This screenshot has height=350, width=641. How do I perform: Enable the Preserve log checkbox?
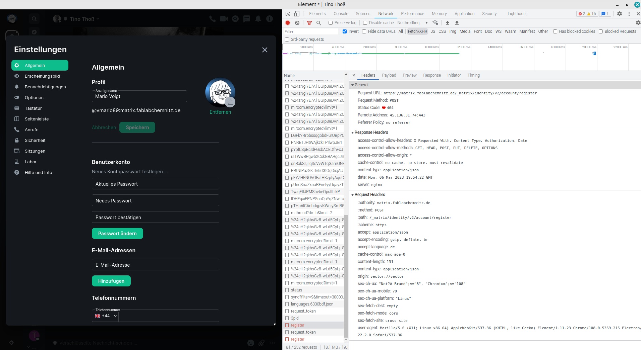pyautogui.click(x=330, y=23)
